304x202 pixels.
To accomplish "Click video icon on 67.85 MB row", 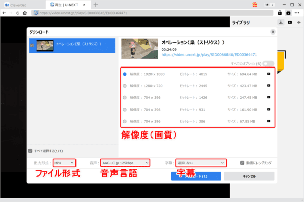I will tap(269, 121).
